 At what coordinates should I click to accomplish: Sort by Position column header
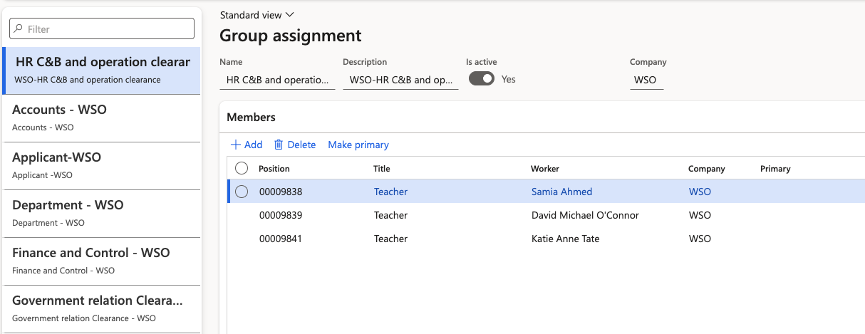point(274,169)
